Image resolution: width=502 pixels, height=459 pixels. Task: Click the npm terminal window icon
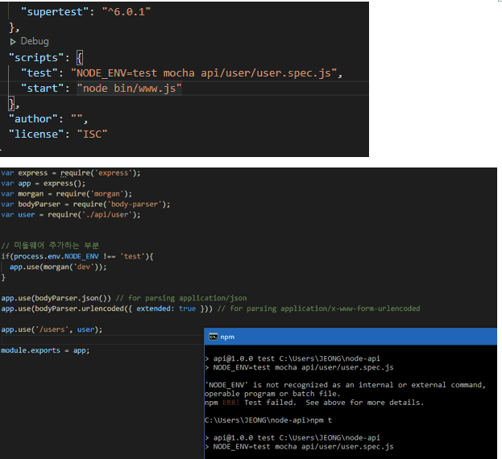tap(214, 337)
